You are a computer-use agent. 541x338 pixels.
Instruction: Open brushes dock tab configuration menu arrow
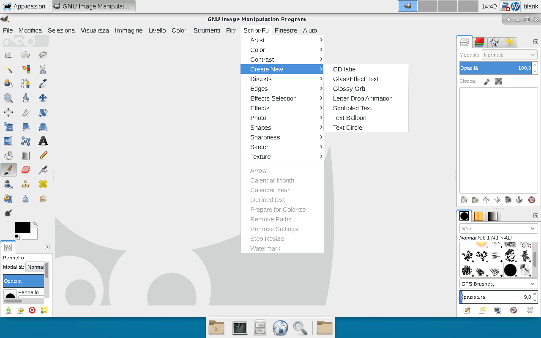tap(536, 216)
